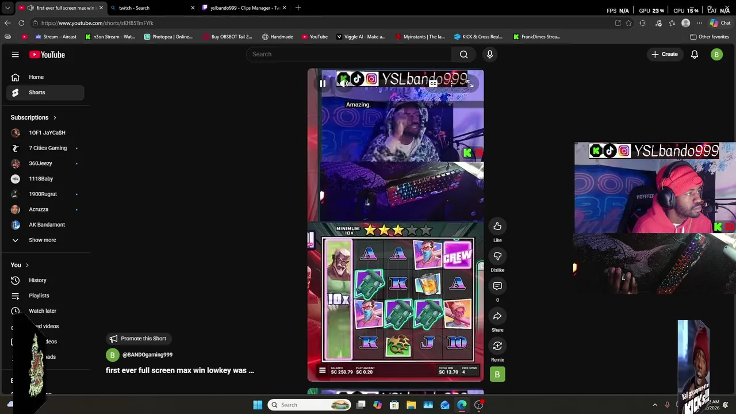Toggle closed captions on the Short

[433, 84]
